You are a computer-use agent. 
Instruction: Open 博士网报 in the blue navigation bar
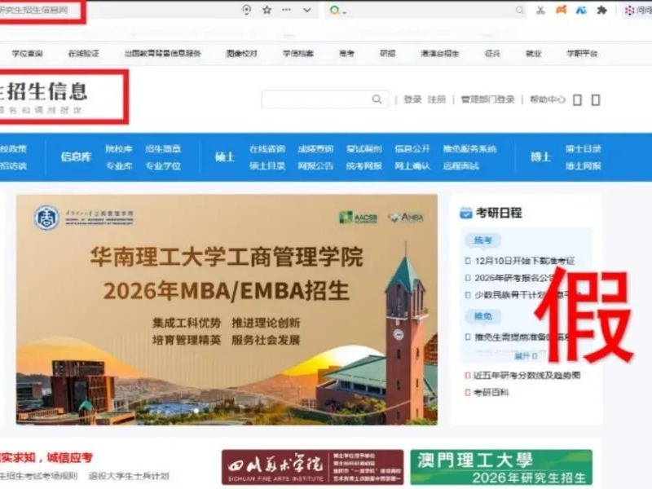pos(583,166)
